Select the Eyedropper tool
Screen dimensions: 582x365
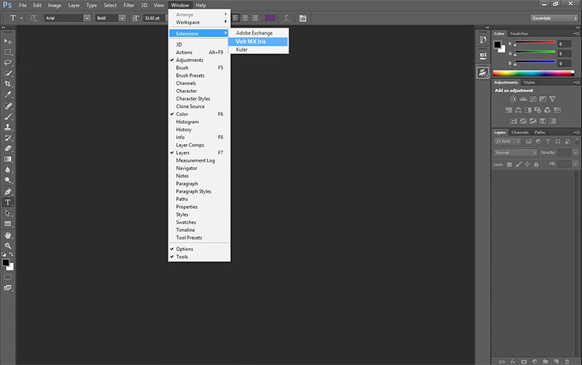pos(9,95)
